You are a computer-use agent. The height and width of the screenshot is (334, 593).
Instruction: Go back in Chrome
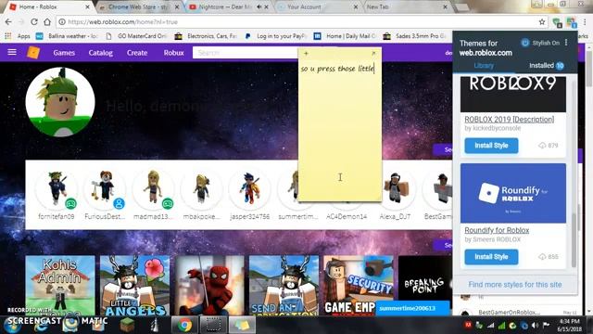tap(8, 22)
